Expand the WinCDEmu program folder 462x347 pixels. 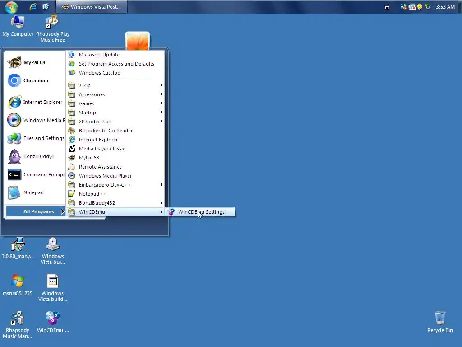point(115,212)
